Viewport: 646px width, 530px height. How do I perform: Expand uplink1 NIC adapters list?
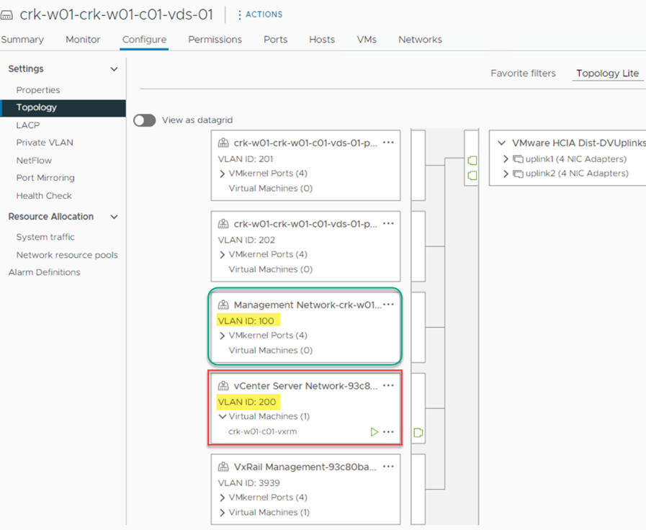point(506,159)
